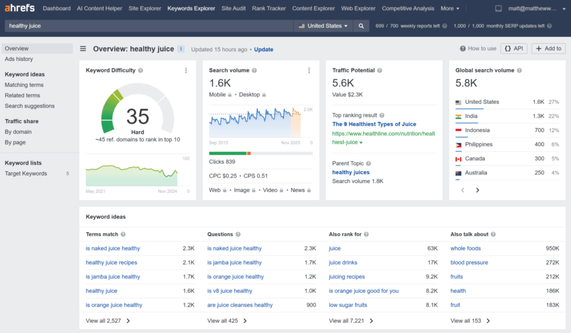
Task: Click the low sugar fruits keyword
Action: click(348, 305)
